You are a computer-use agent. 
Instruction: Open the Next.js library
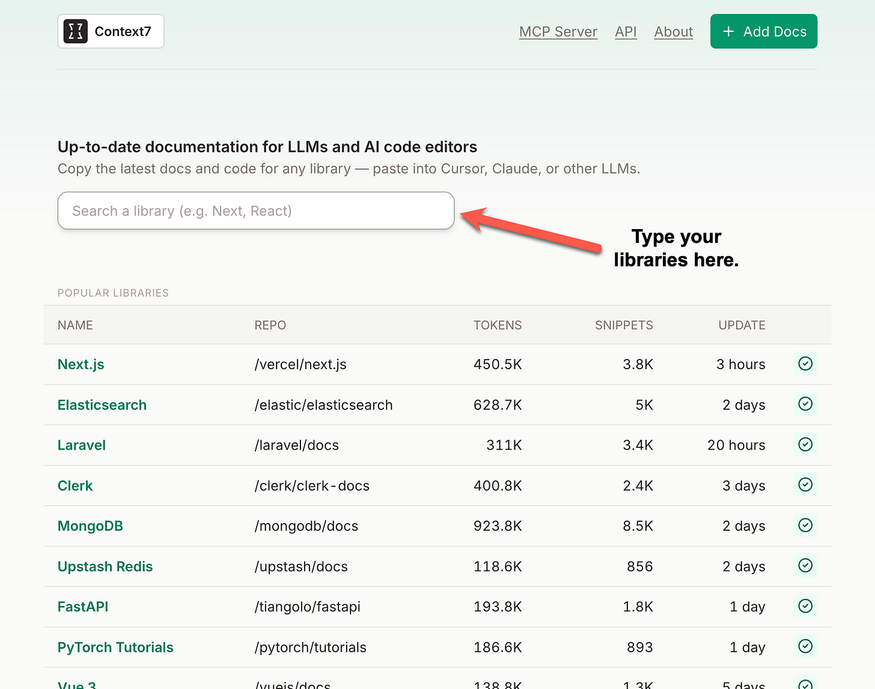click(x=81, y=364)
